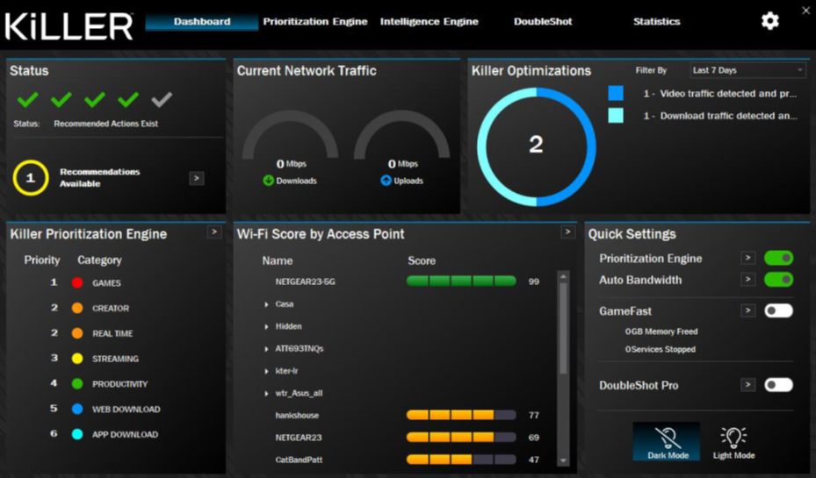Open Auto Bandwidth quick setting arrow
This screenshot has width=816, height=478.
[x=747, y=280]
